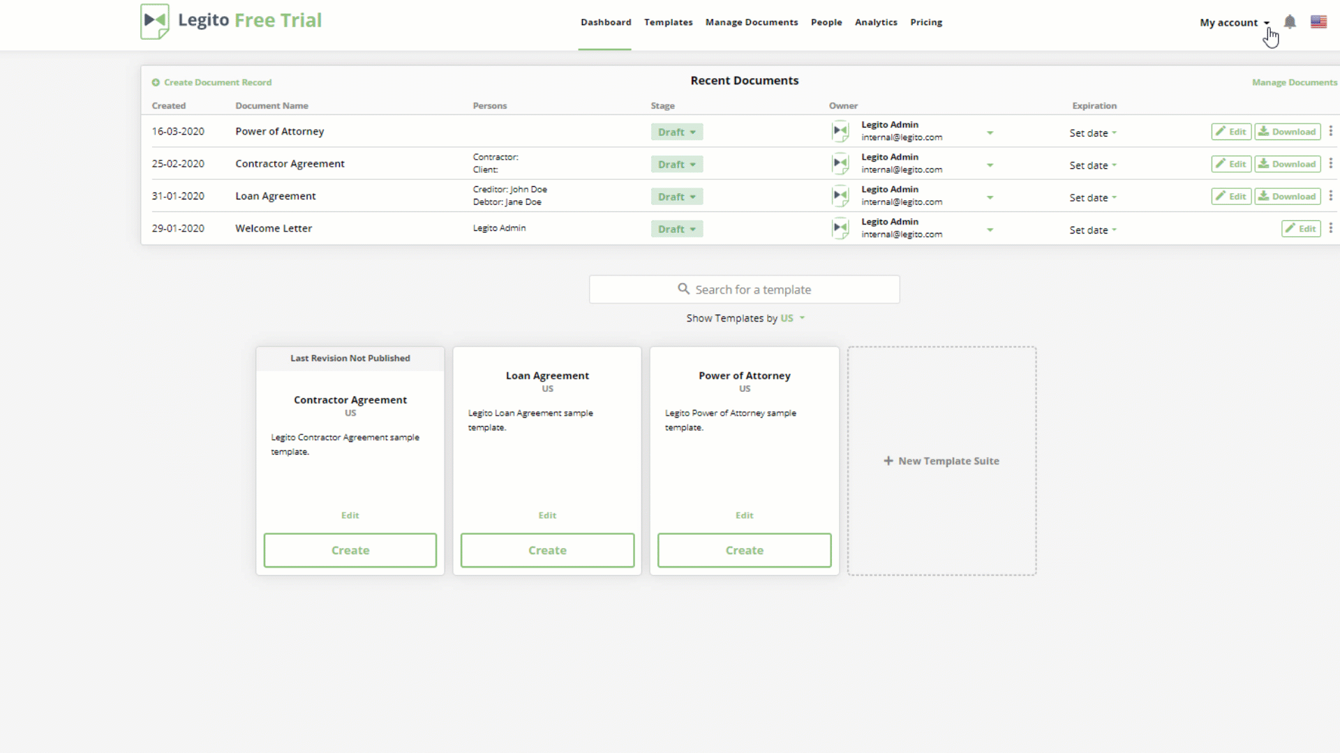Open notifications bell icon
The image size is (1340, 753).
click(x=1290, y=22)
